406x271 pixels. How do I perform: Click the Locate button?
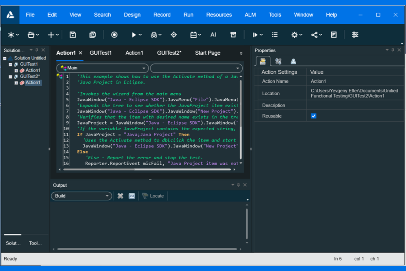click(153, 196)
